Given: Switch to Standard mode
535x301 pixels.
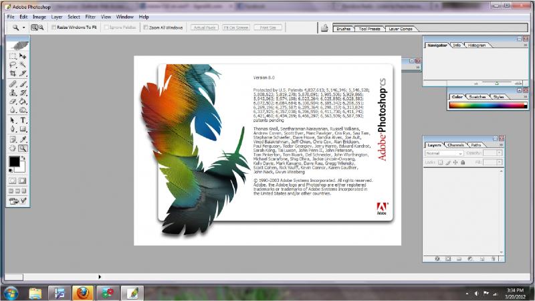Looking at the screenshot, I should pyautogui.click(x=13, y=181).
